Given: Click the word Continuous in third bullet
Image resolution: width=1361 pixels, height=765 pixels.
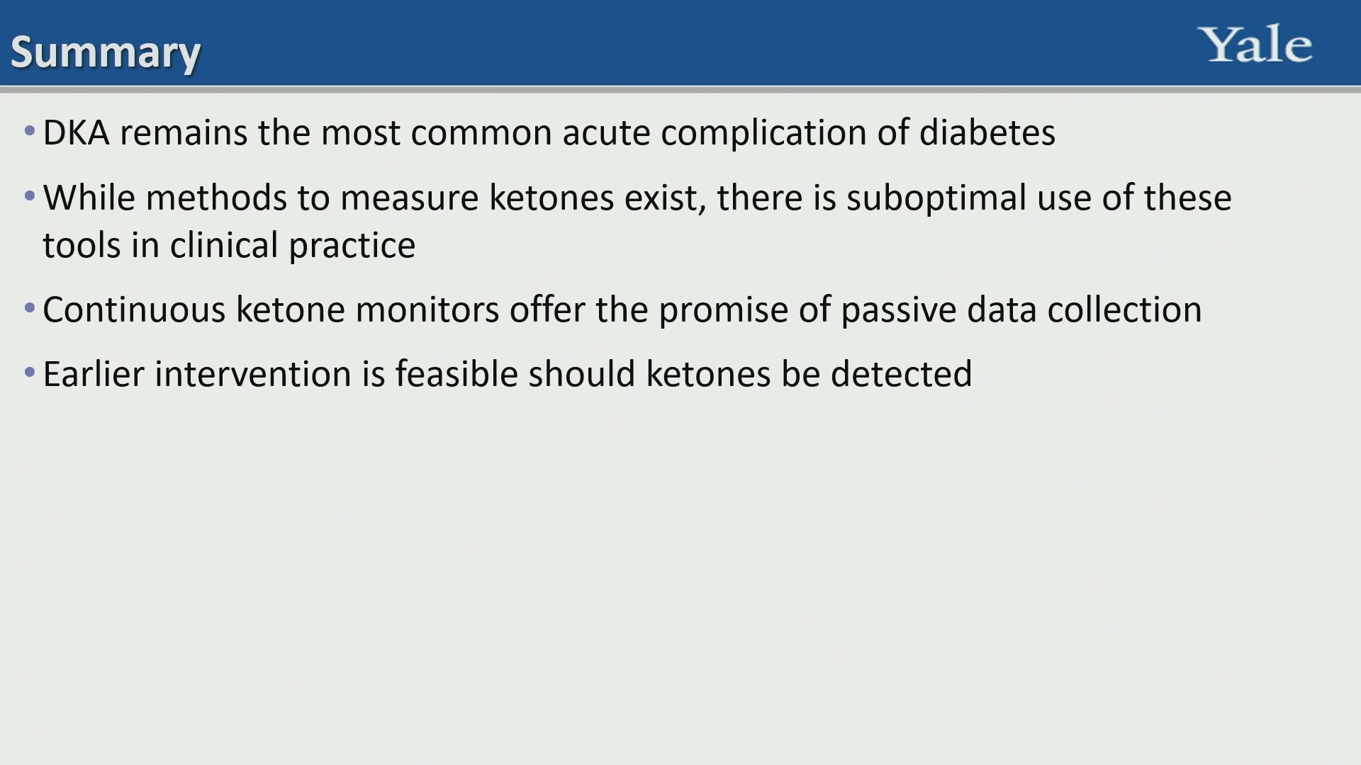Looking at the screenshot, I should click(135, 310).
